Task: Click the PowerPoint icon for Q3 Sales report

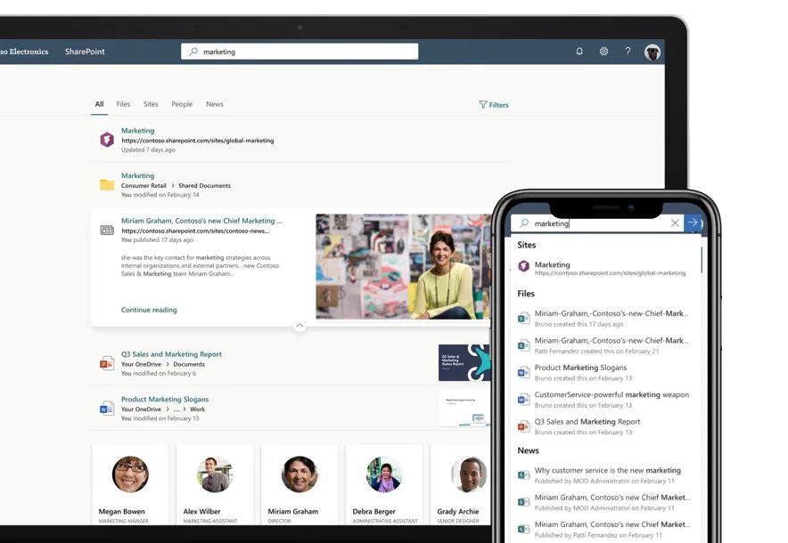Action: [107, 363]
